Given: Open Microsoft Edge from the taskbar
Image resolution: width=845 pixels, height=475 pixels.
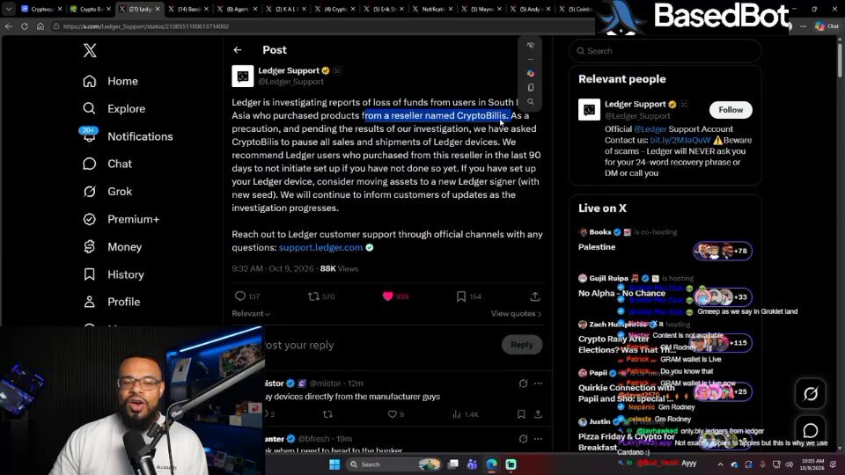Looking at the screenshot, I should (491, 464).
